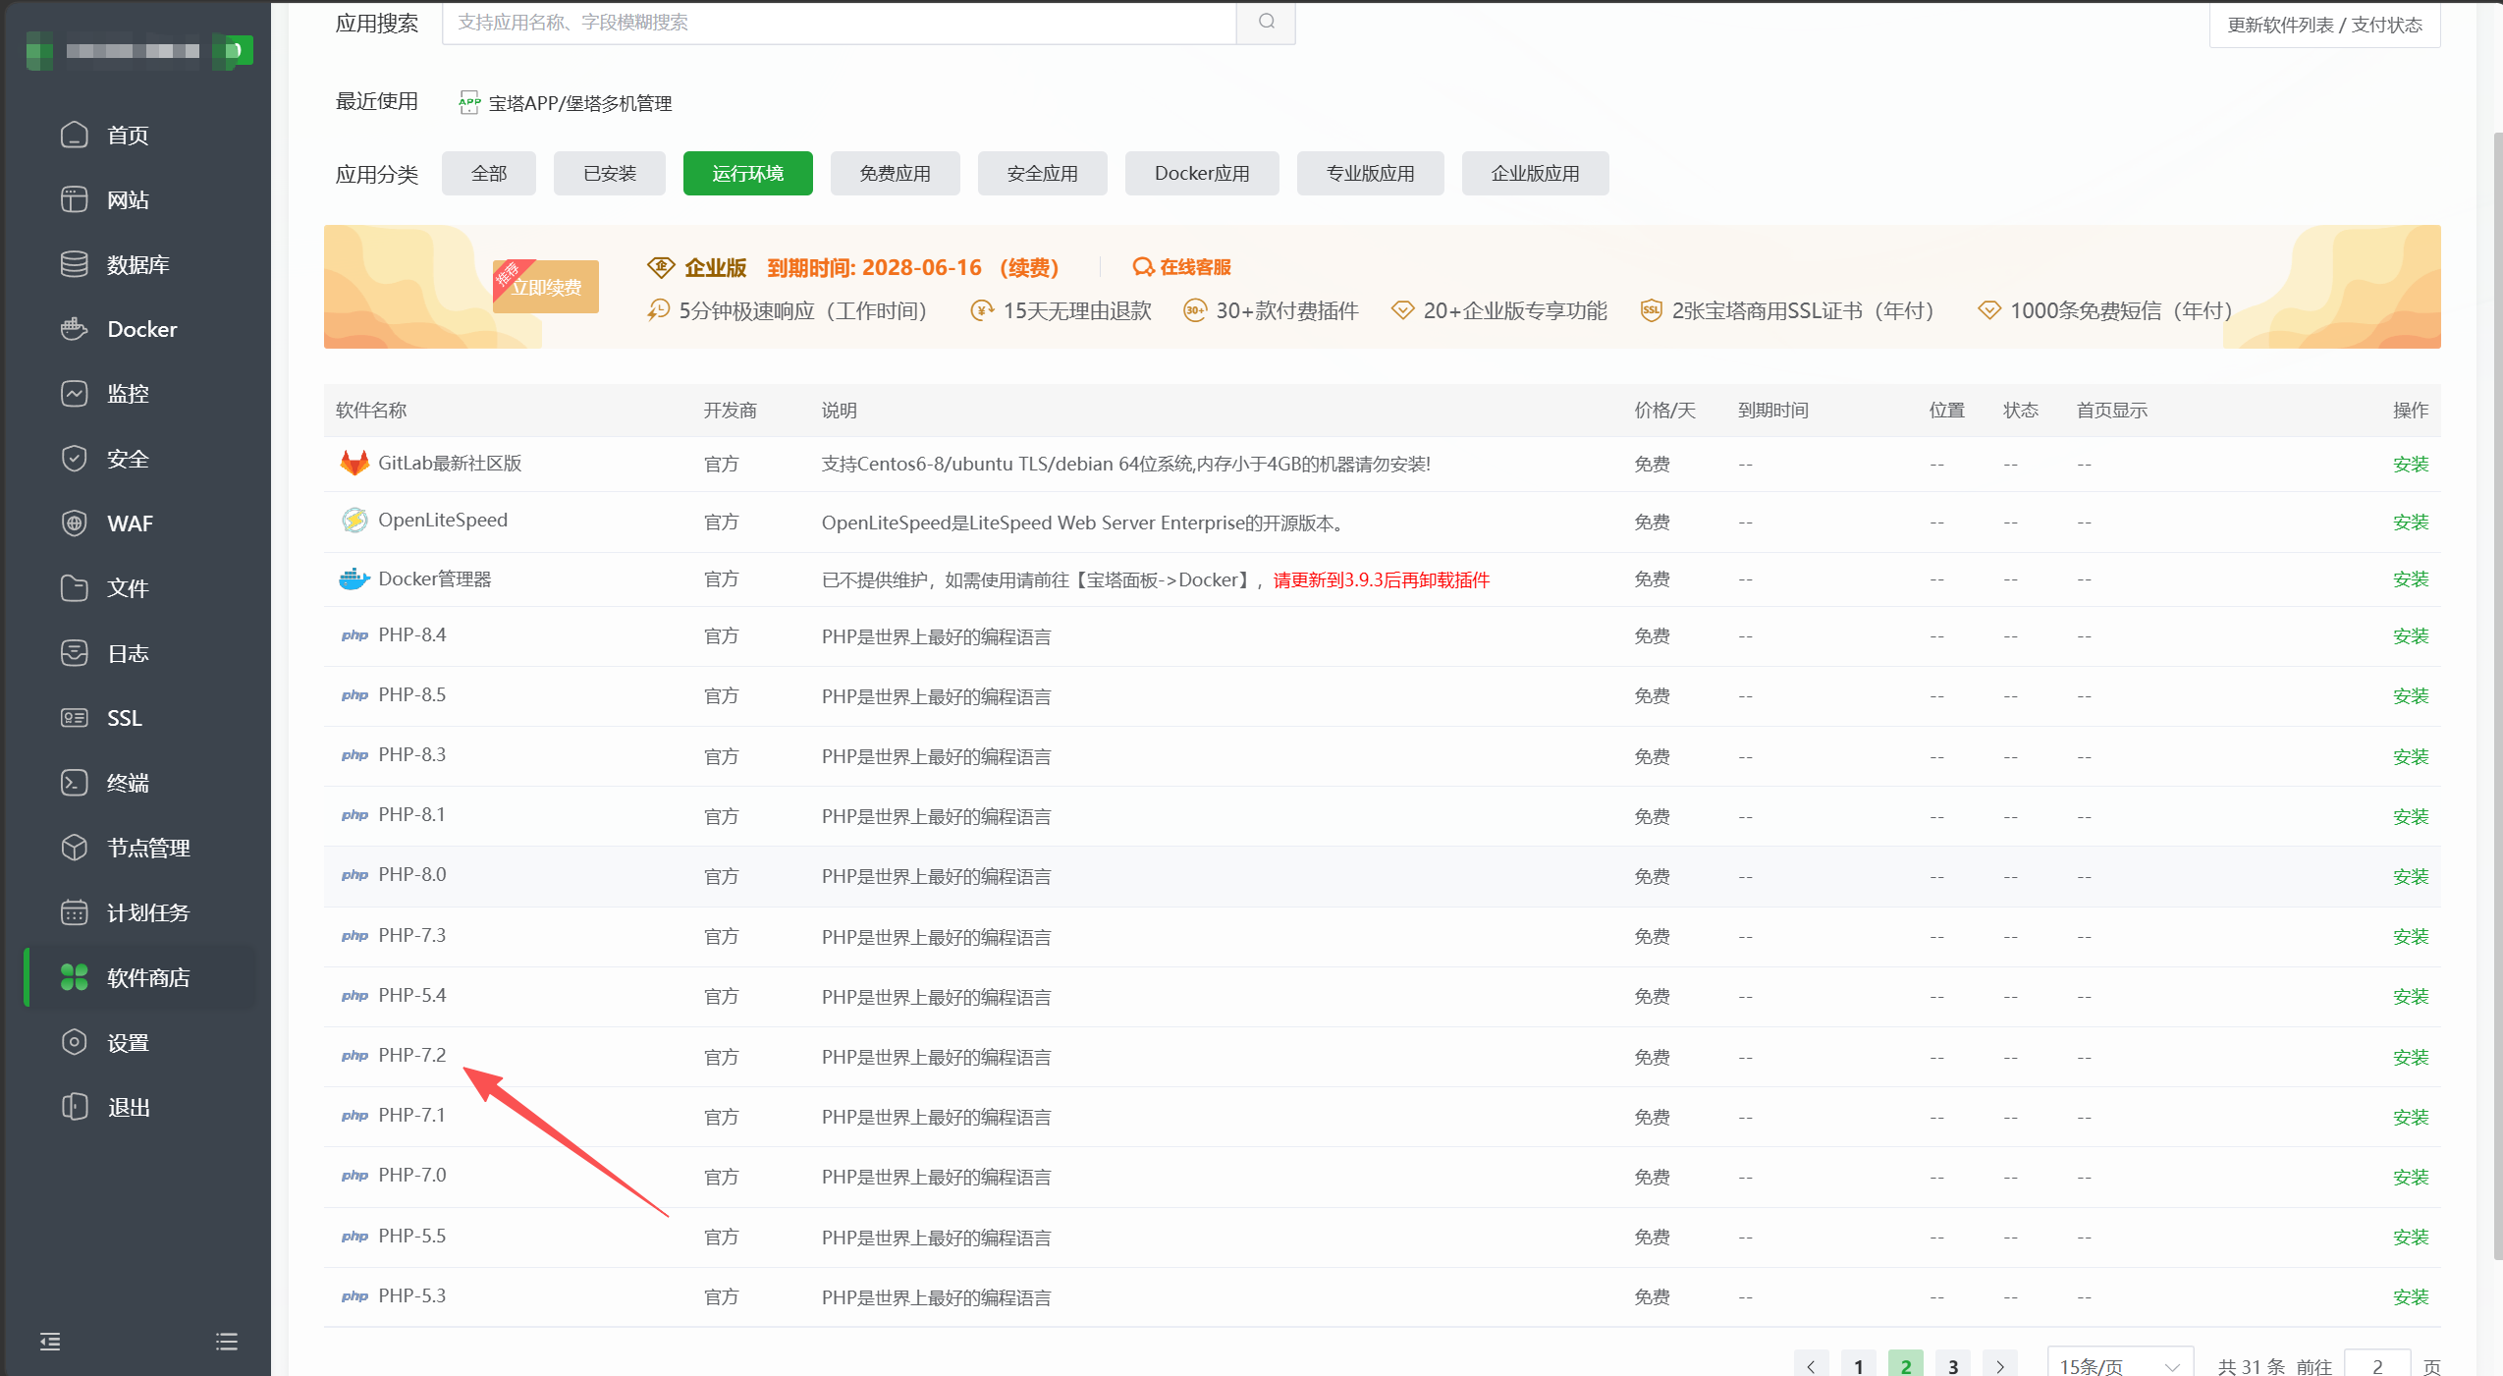This screenshot has height=1376, width=2503.
Task: Install PHP-5.3 via 安装 link
Action: [2411, 1296]
